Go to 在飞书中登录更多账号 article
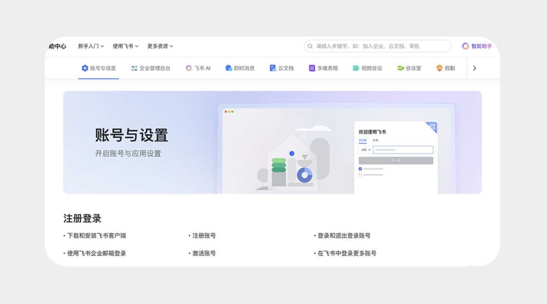This screenshot has width=547, height=304. point(347,253)
